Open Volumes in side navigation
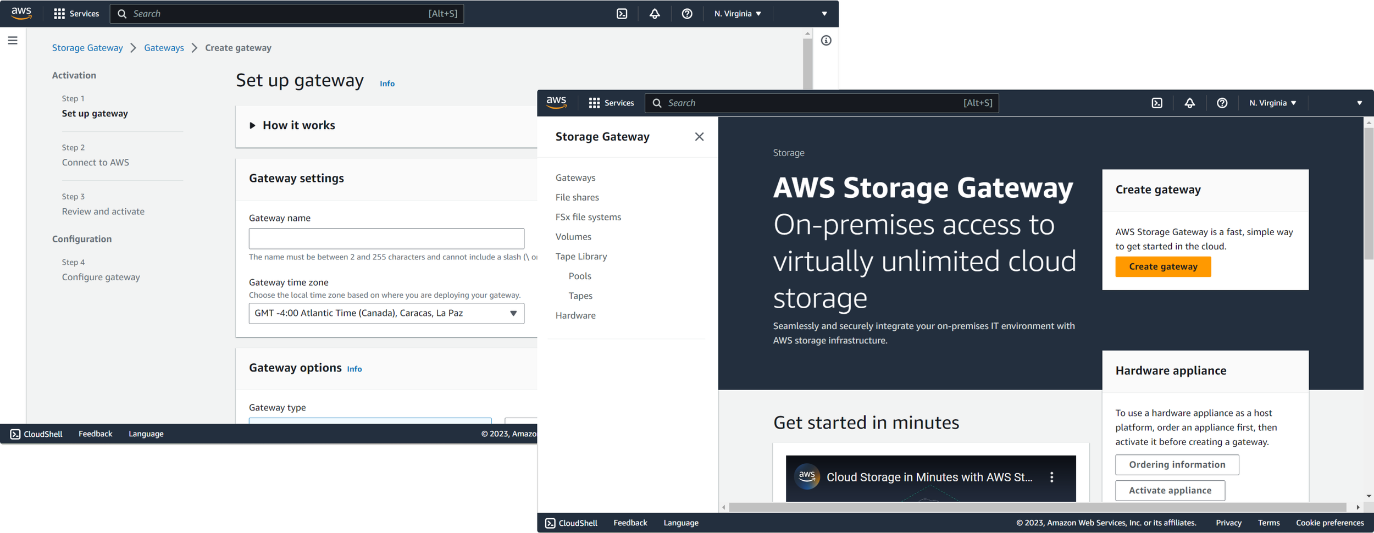The image size is (1374, 533). [x=573, y=237]
